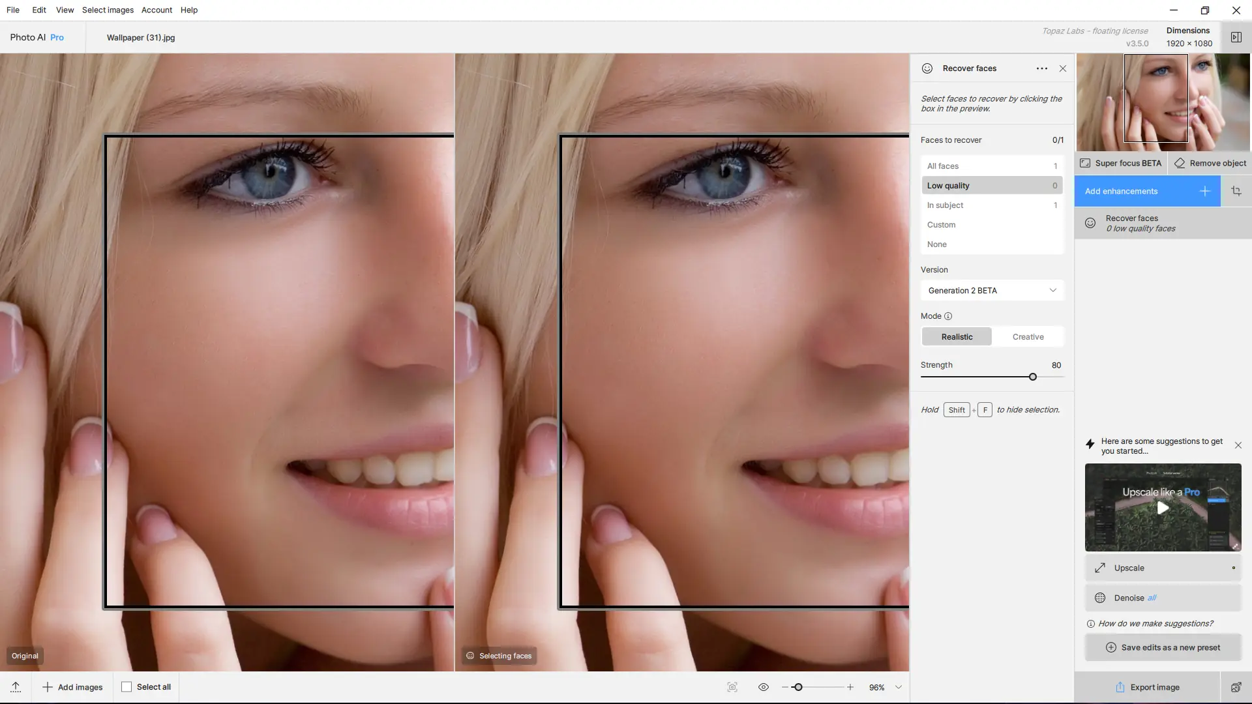Expand the Generation 2 BETA version dropdown
The image size is (1252, 704).
pos(992,291)
